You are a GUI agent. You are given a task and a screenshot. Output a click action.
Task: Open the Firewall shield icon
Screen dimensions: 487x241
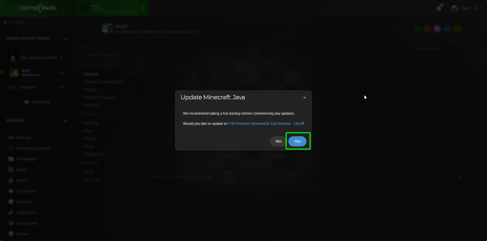[x=11, y=234]
